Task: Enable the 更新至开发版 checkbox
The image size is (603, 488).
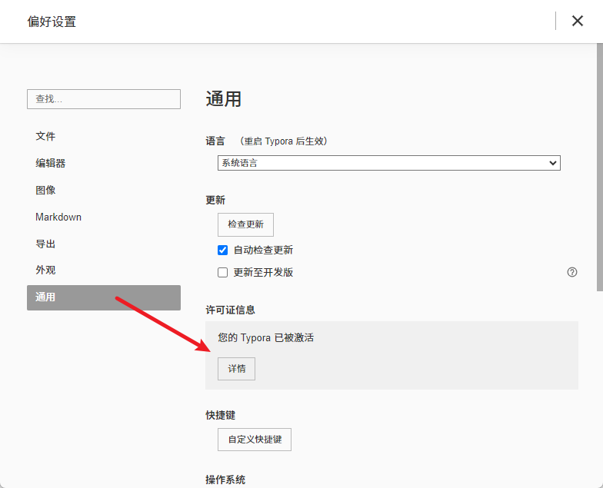Action: 223,272
